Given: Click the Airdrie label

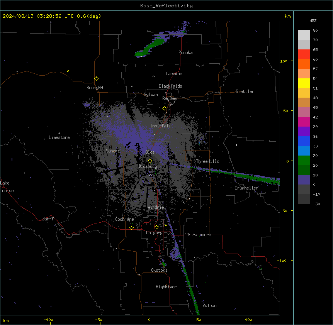Looking at the screenshot, I should tap(156, 207).
